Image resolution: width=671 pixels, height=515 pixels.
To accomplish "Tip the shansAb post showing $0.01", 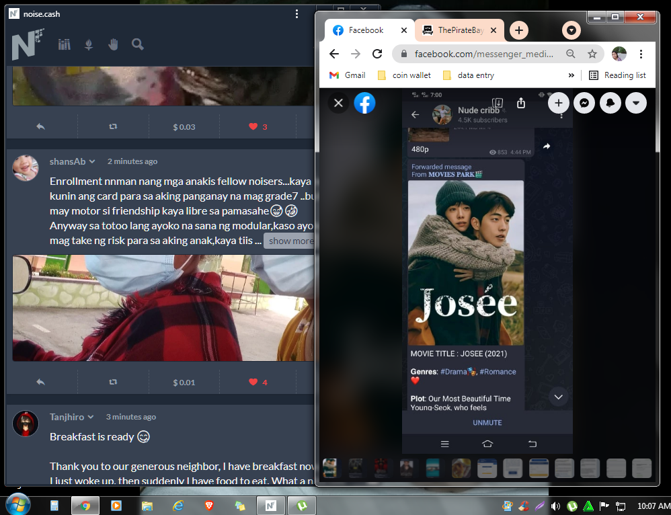I will click(184, 383).
